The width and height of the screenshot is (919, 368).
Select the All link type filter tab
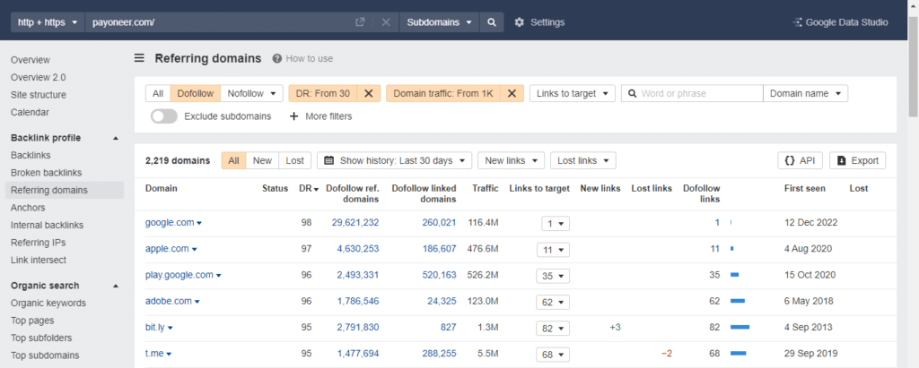pyautogui.click(x=158, y=93)
